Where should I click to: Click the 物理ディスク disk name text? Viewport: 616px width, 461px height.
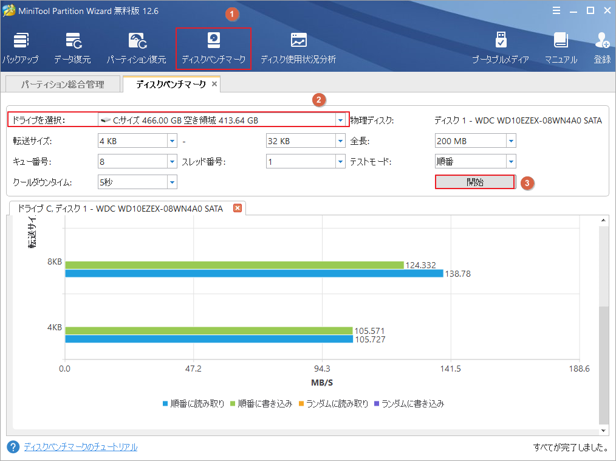(518, 120)
